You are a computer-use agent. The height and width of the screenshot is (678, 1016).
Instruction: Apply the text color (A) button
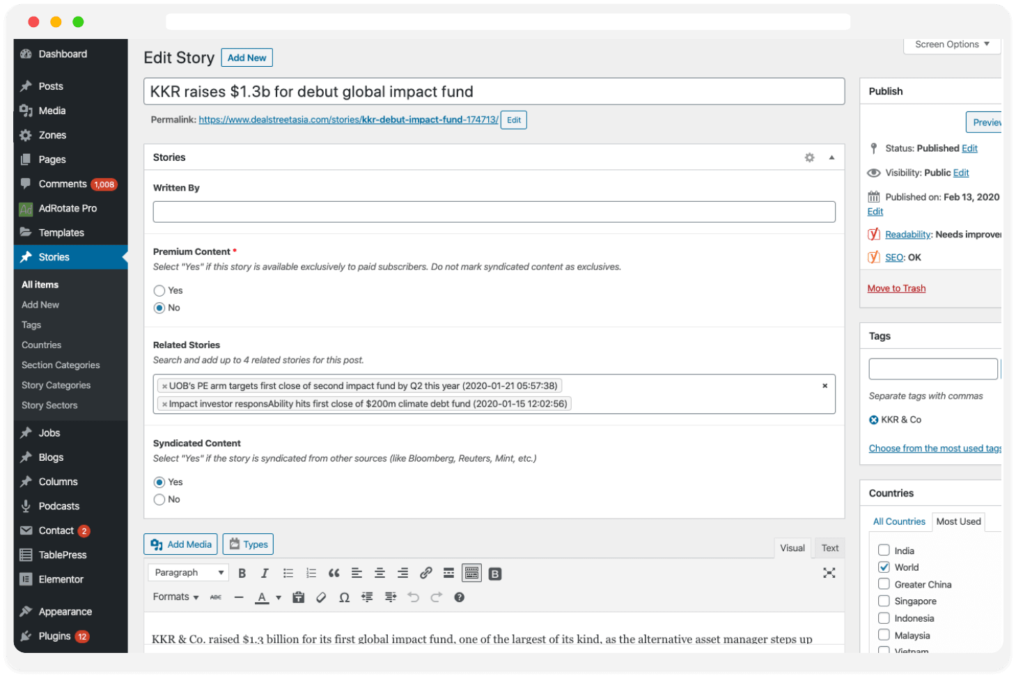pos(262,597)
